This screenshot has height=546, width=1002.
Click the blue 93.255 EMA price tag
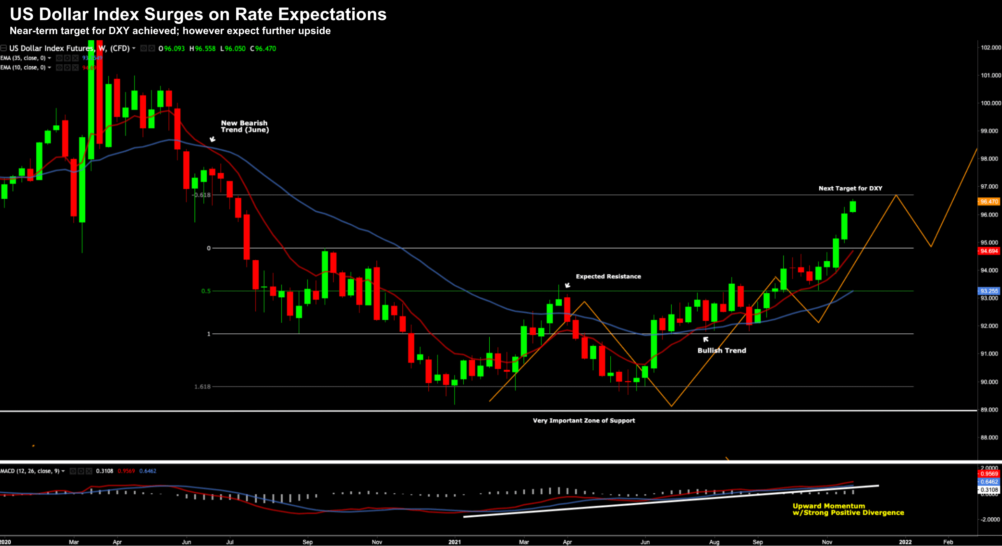click(988, 291)
